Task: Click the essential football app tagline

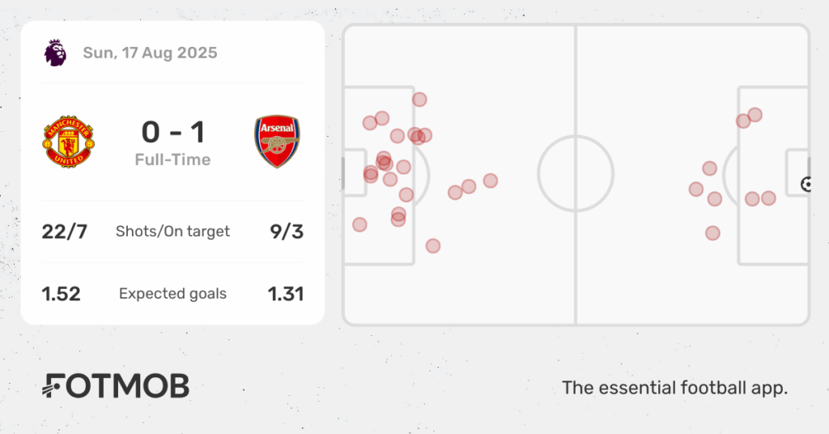Action: (x=674, y=388)
